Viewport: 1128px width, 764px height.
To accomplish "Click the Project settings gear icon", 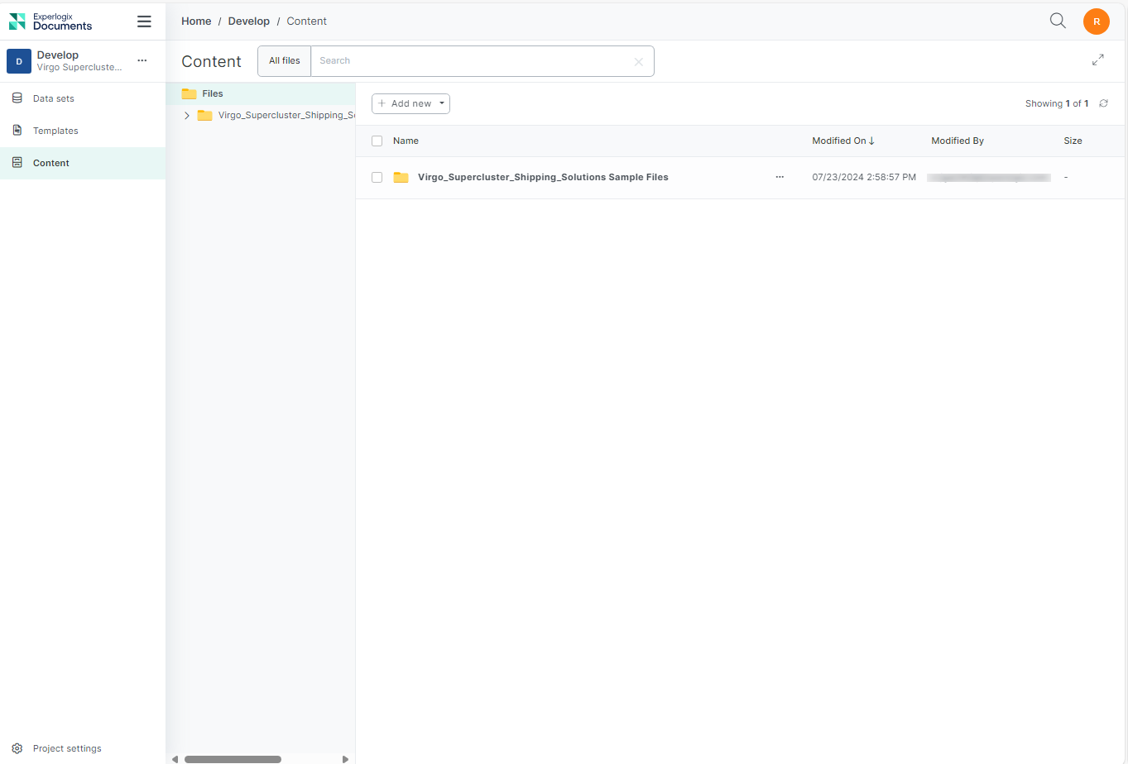I will pos(17,748).
